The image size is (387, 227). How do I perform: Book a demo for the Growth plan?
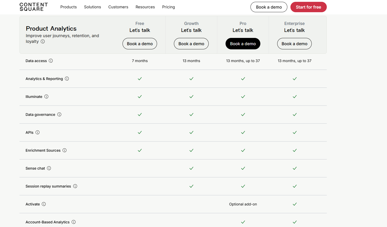click(191, 44)
